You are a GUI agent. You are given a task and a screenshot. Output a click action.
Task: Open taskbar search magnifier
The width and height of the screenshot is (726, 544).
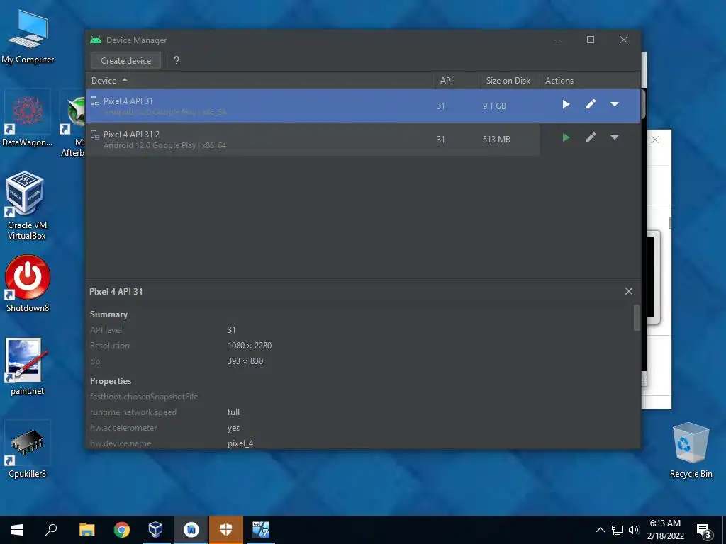click(x=51, y=530)
